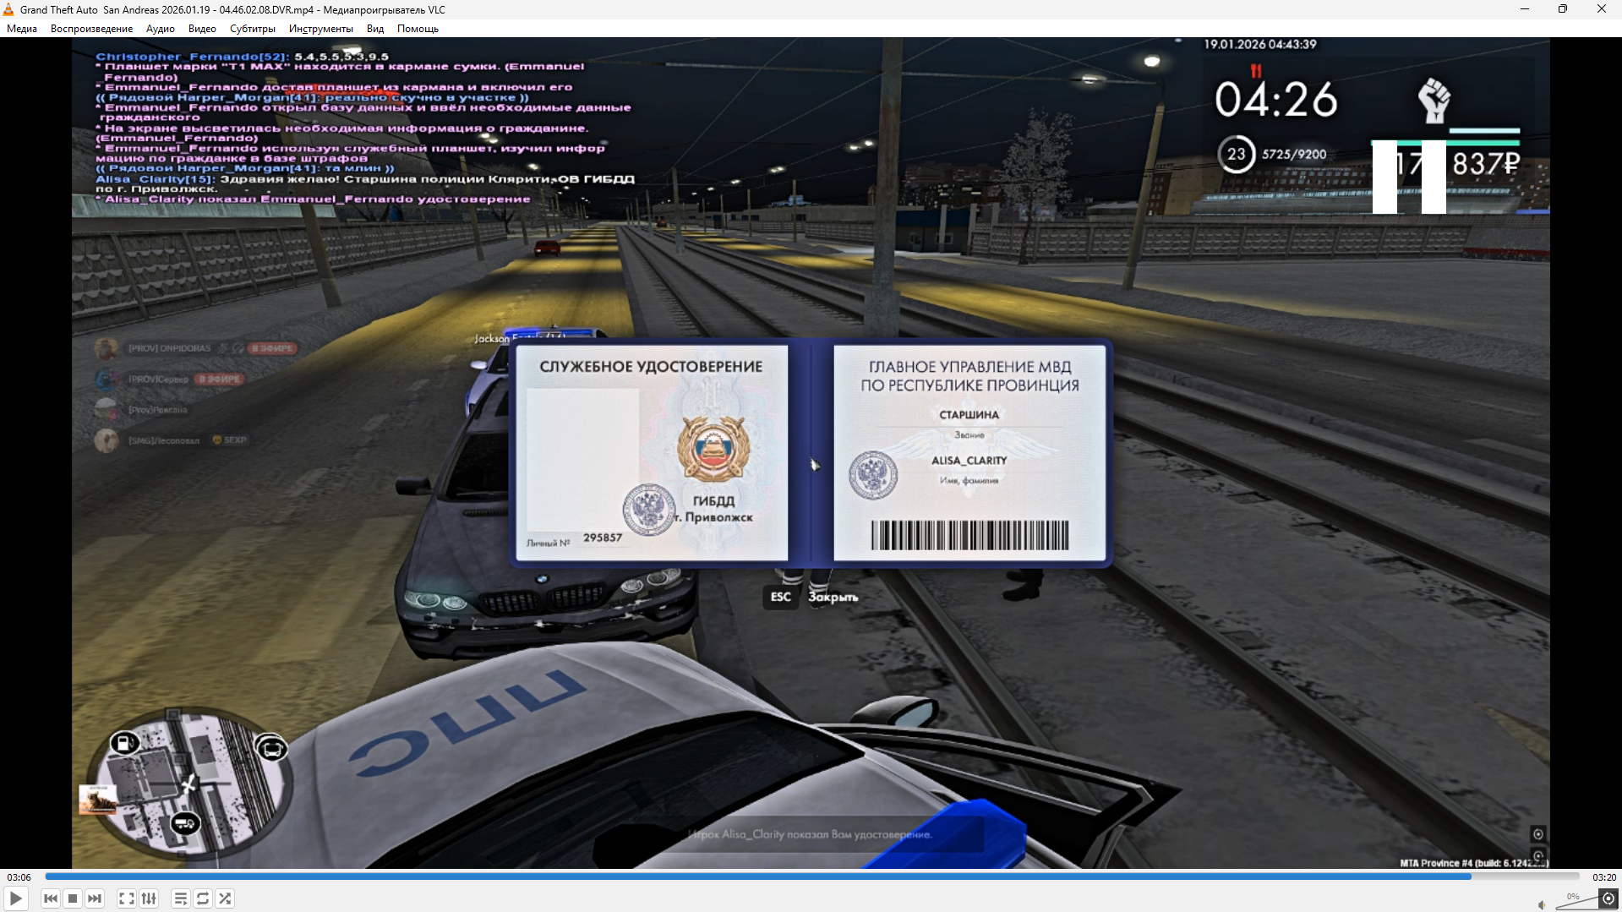Open the Помощь menu
Image resolution: width=1622 pixels, height=912 pixels.
[x=418, y=29]
